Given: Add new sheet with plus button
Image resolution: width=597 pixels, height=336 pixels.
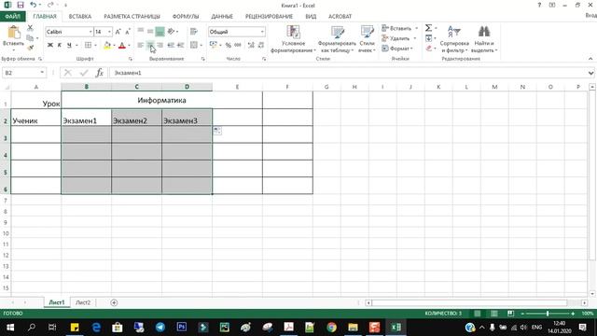Looking at the screenshot, I should click(x=114, y=302).
